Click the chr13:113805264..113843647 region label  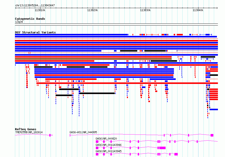click(x=35, y=6)
